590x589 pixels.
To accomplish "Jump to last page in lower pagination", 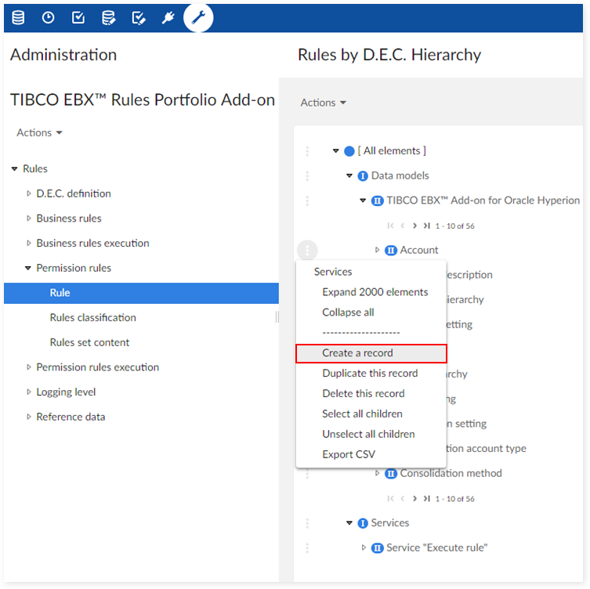I will click(427, 498).
